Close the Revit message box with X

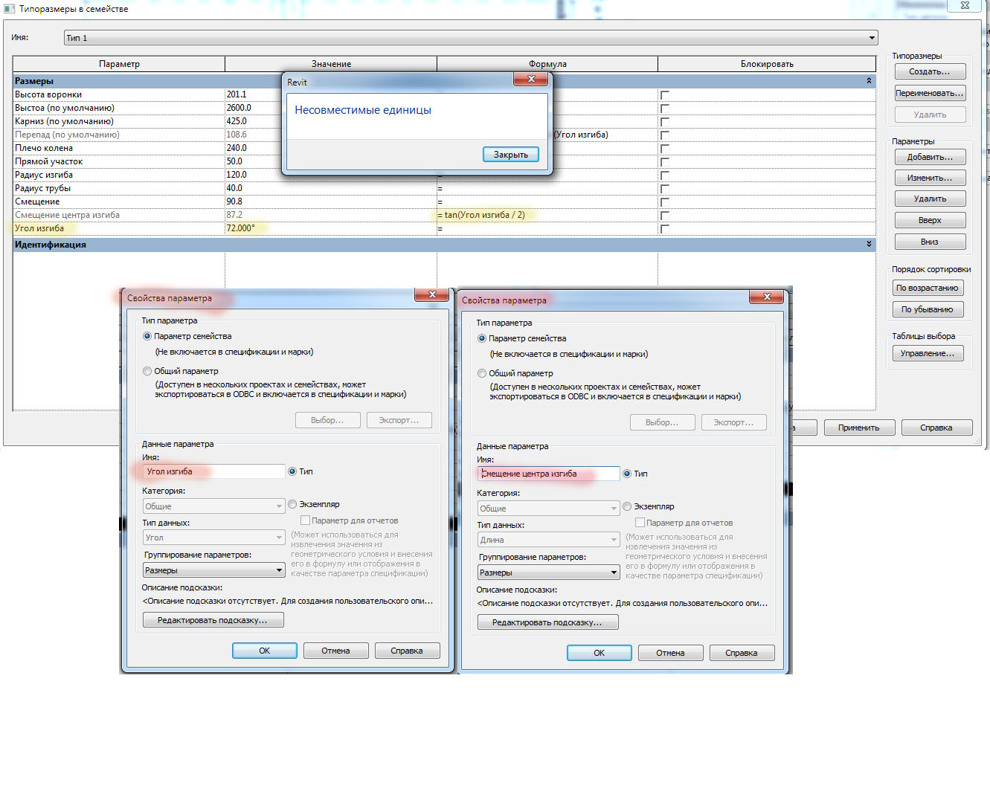point(531,79)
